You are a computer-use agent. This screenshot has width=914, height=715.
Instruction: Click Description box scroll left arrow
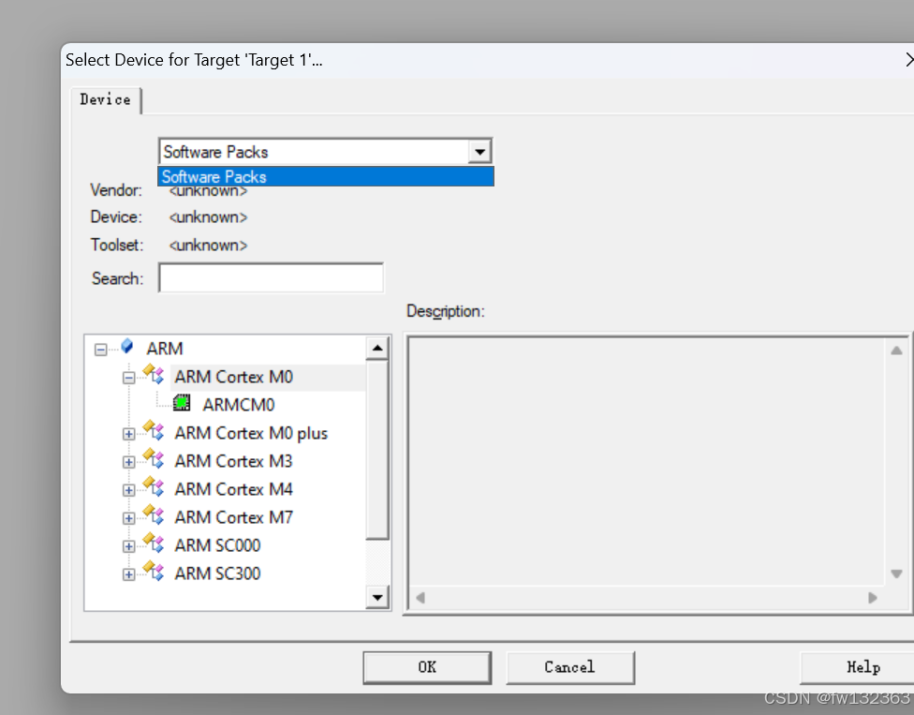pyautogui.click(x=420, y=598)
